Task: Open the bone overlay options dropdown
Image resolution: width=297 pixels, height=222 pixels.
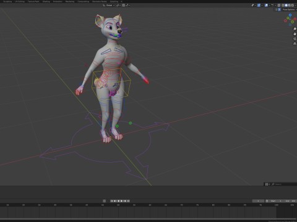Action: [273, 6]
